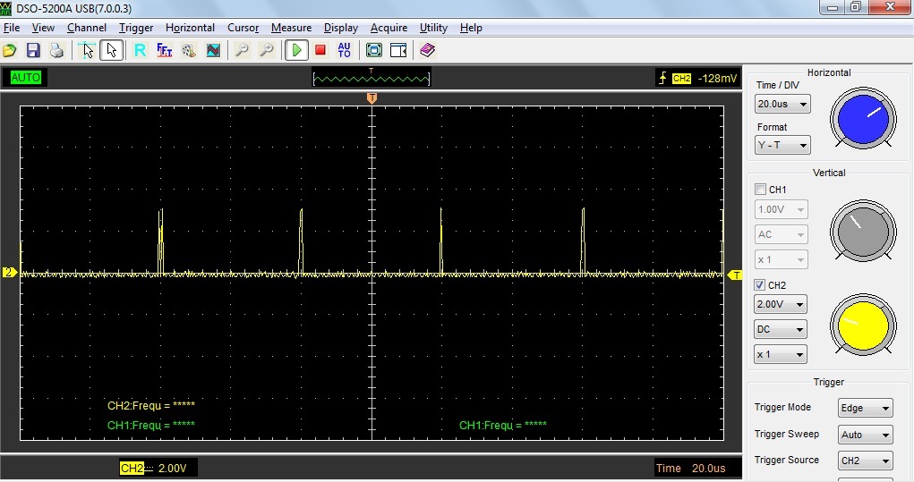Open the Format Y - T dropdown
Image resolution: width=914 pixels, height=482 pixels.
coord(782,145)
